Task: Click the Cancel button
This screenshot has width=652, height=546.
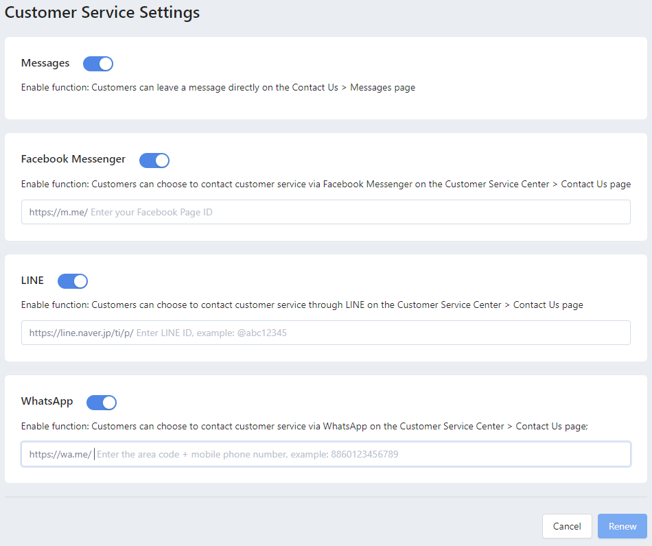Action: (x=567, y=526)
